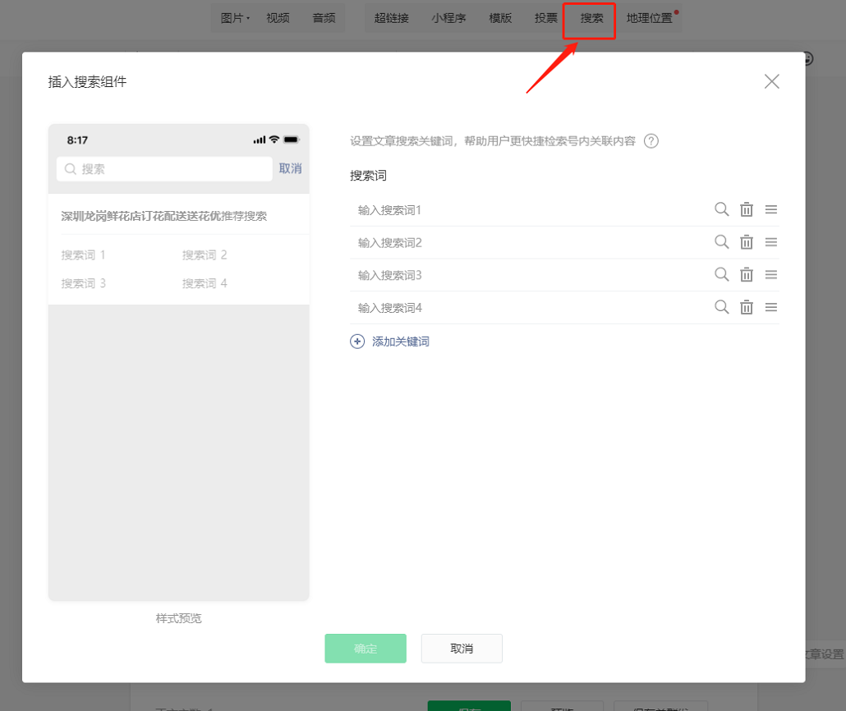Click the 设置文章搜索关键词 description text
Screen dimensions: 846x711
coord(493,140)
